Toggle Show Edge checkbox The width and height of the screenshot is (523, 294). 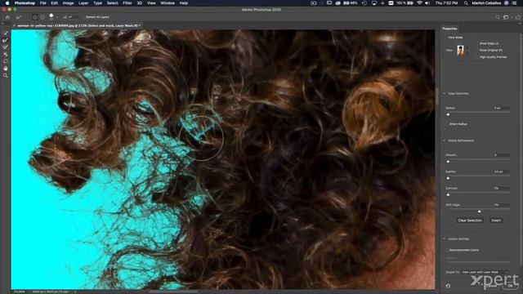477,43
